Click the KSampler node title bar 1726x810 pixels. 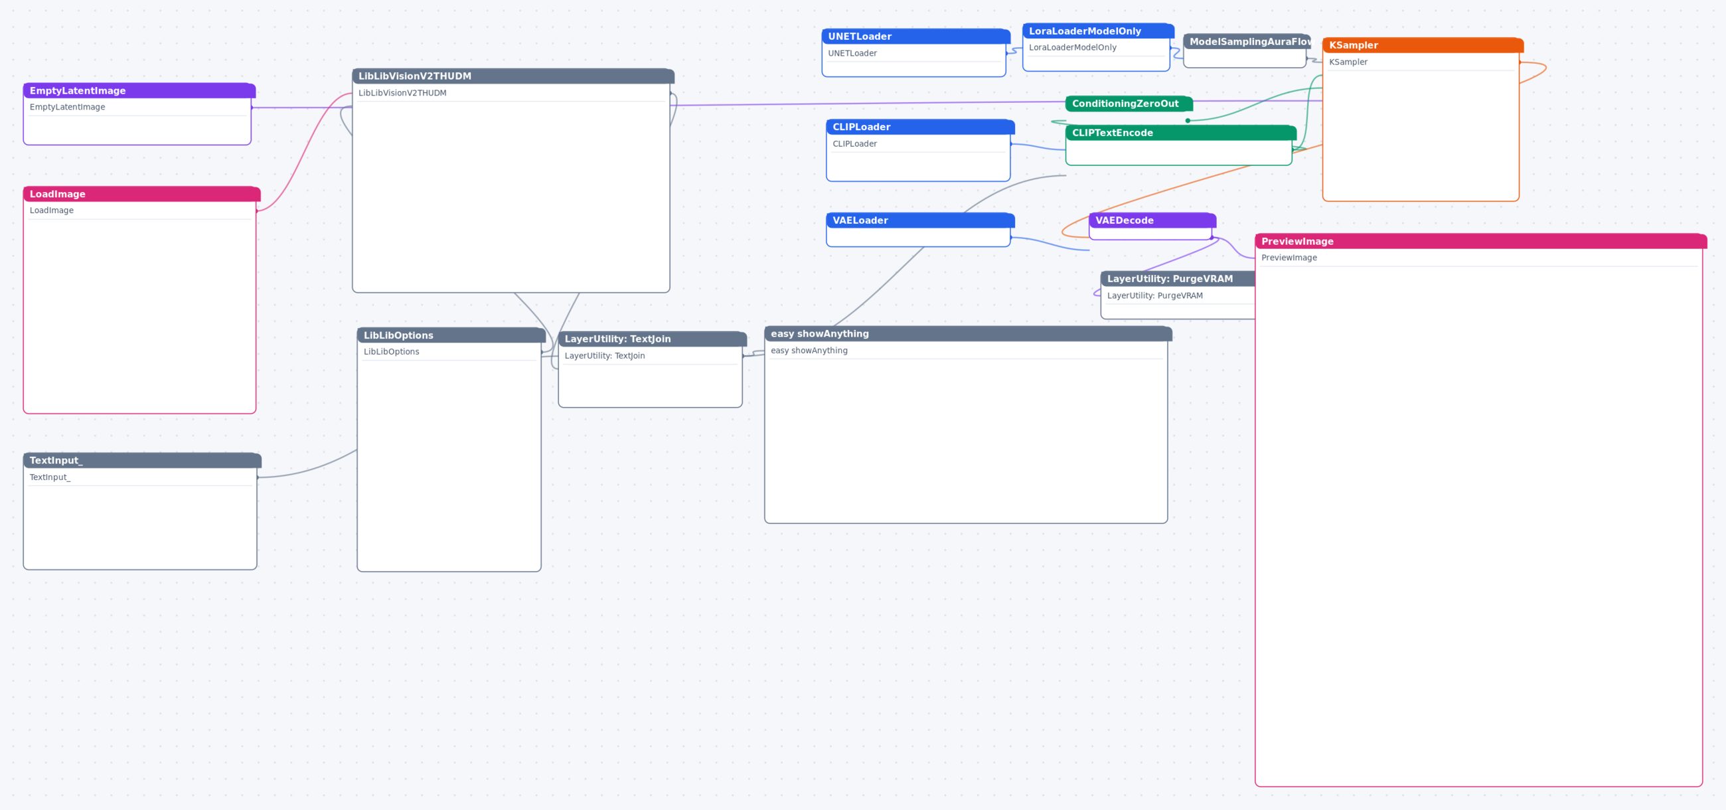point(1423,45)
